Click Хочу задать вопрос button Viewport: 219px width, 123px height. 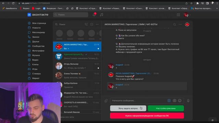pos(128,108)
